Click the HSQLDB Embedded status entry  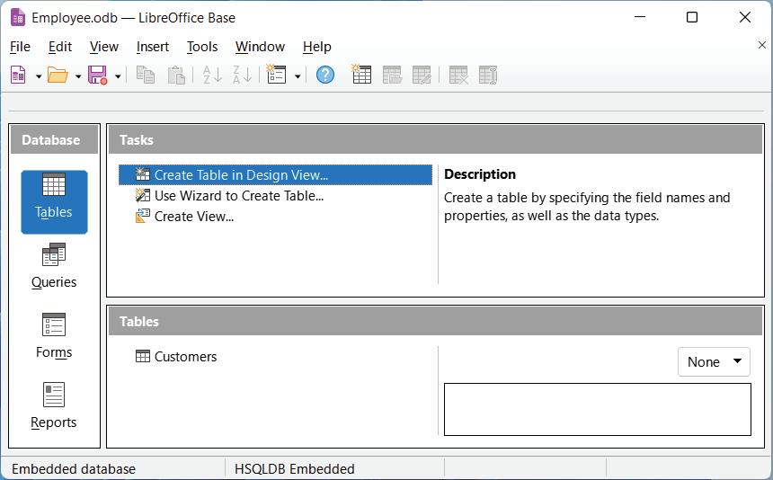point(294,468)
